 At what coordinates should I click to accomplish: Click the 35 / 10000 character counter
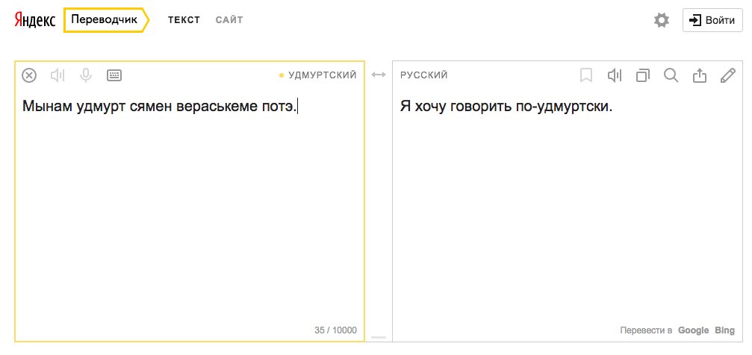pos(336,330)
